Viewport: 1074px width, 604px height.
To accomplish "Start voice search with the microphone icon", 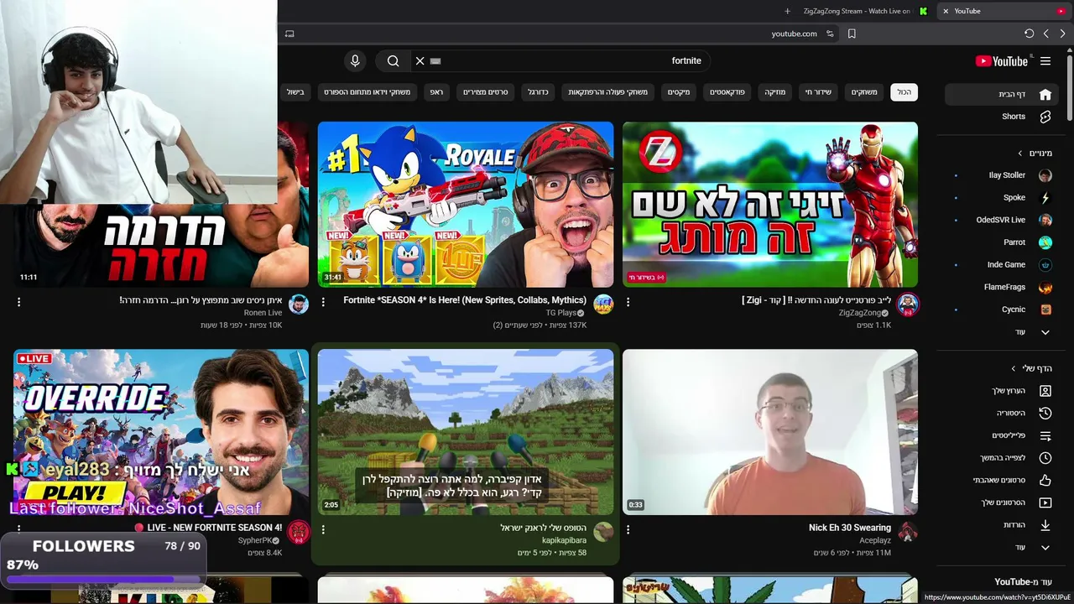I will (355, 60).
